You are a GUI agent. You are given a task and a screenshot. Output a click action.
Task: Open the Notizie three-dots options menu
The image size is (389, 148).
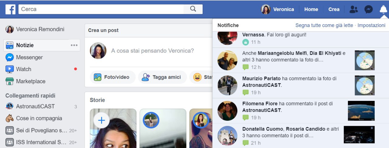pos(74,45)
